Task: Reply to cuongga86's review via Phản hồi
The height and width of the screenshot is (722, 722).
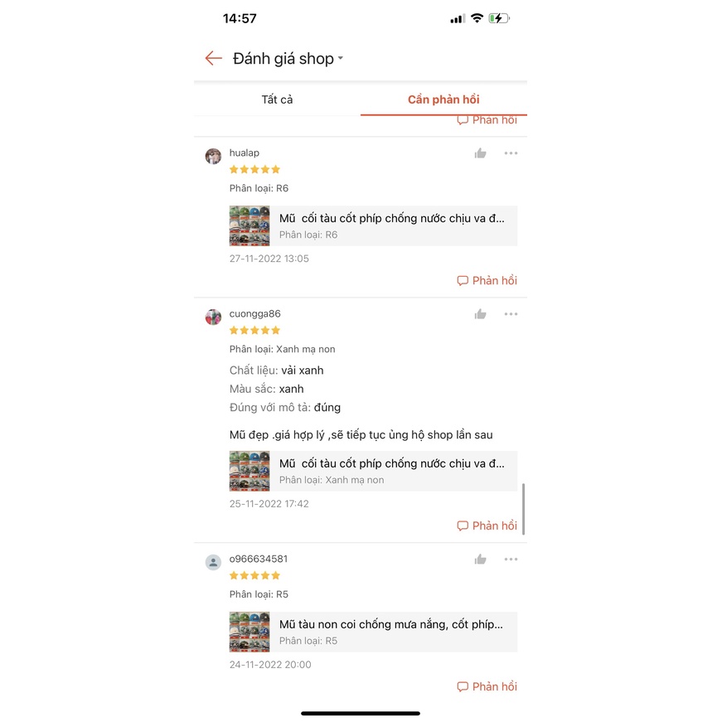Action: 487,526
